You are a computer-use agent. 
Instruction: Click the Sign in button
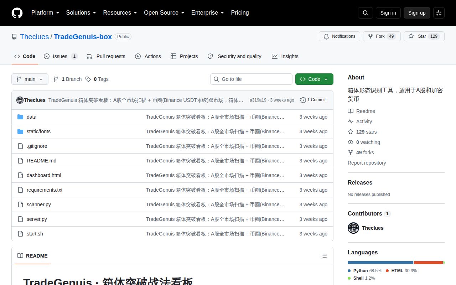click(388, 13)
